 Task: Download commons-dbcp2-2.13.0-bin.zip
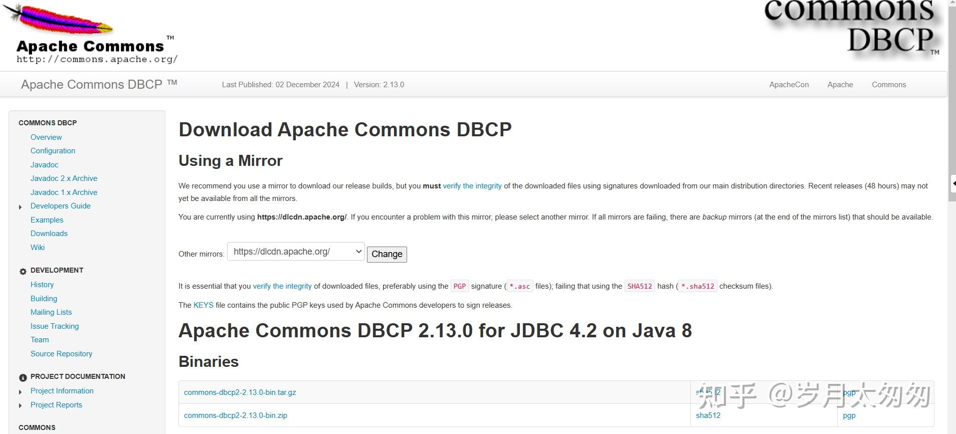coord(235,415)
